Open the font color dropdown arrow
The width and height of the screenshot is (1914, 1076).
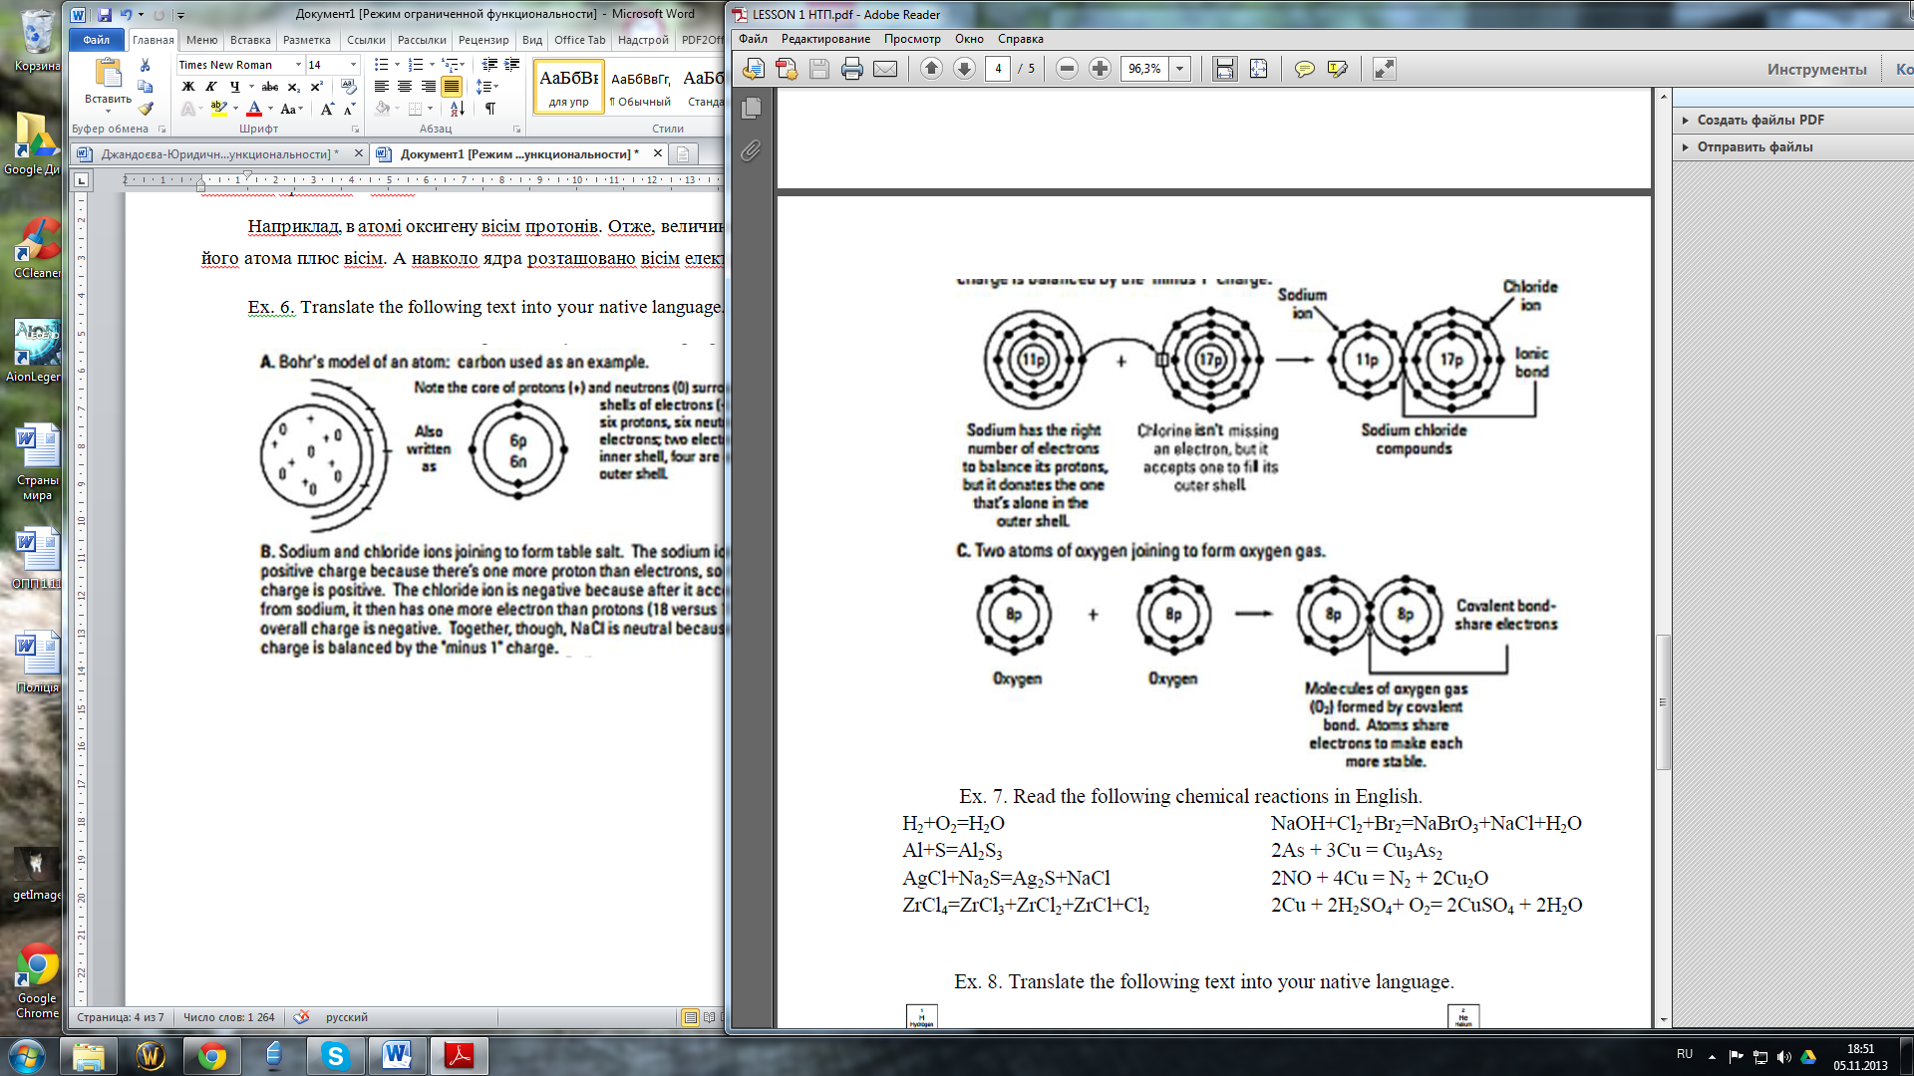[x=270, y=109]
